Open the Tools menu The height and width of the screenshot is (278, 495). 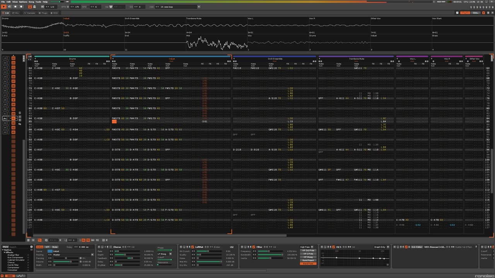click(x=39, y=2)
